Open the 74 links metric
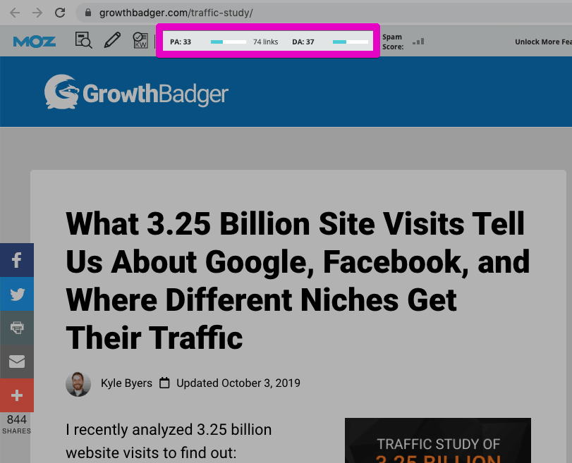572x463 pixels. pyautogui.click(x=266, y=42)
